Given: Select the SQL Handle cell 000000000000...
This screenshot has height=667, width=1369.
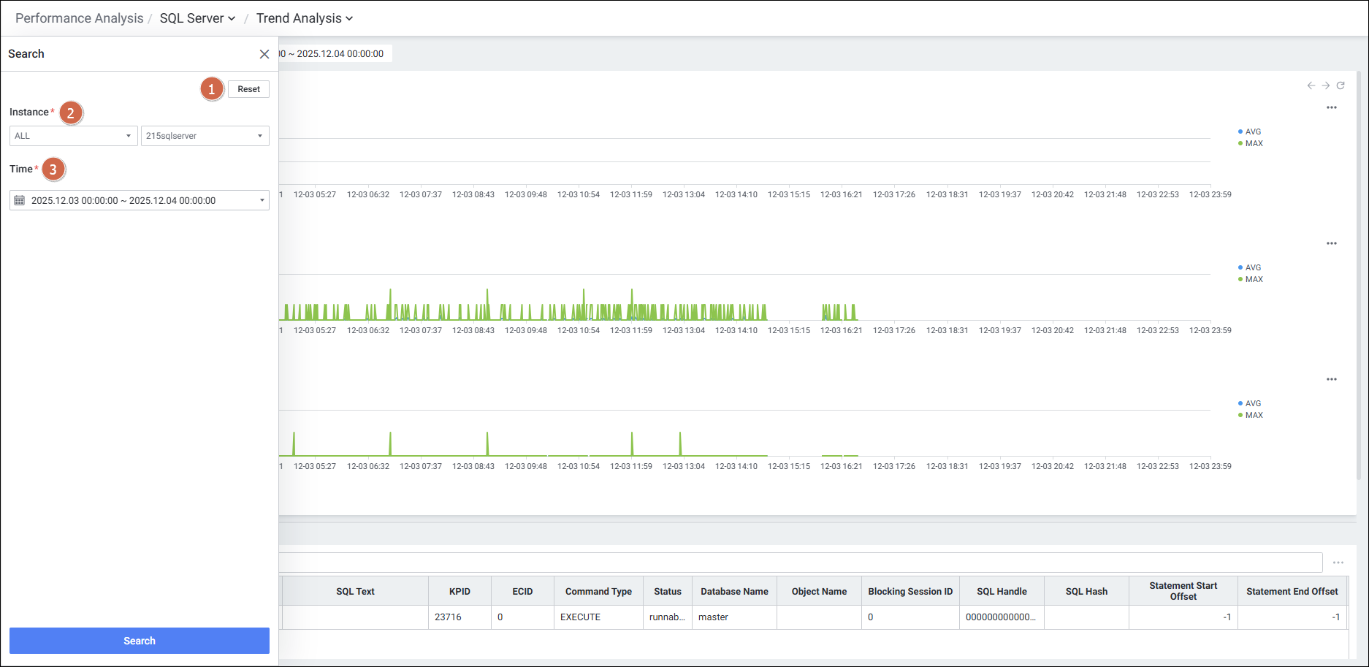Looking at the screenshot, I should click(x=1002, y=617).
